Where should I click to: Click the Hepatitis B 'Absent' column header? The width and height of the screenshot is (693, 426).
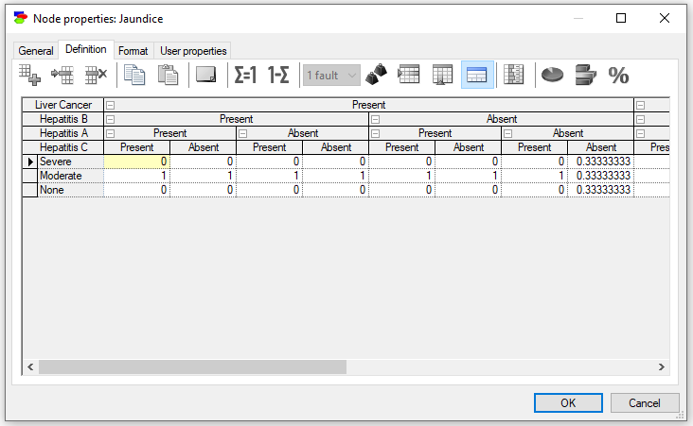(x=502, y=119)
